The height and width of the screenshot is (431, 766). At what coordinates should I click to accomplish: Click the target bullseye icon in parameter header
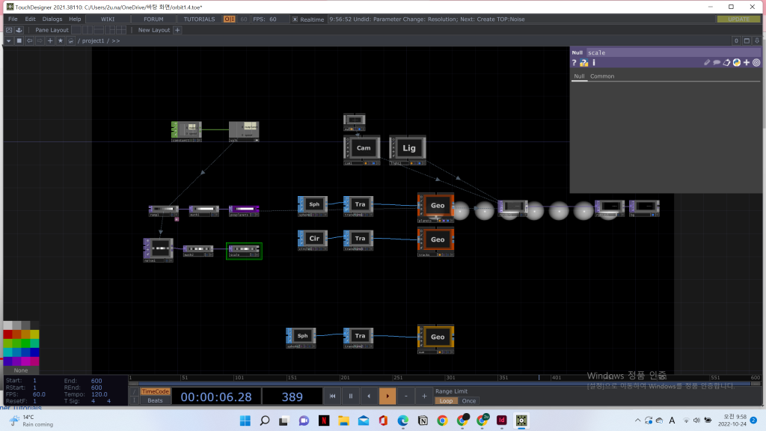pos(756,63)
